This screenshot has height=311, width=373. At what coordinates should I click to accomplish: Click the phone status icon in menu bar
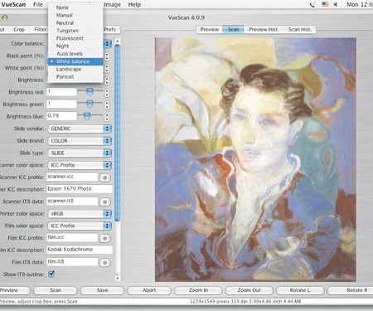tap(312, 4)
